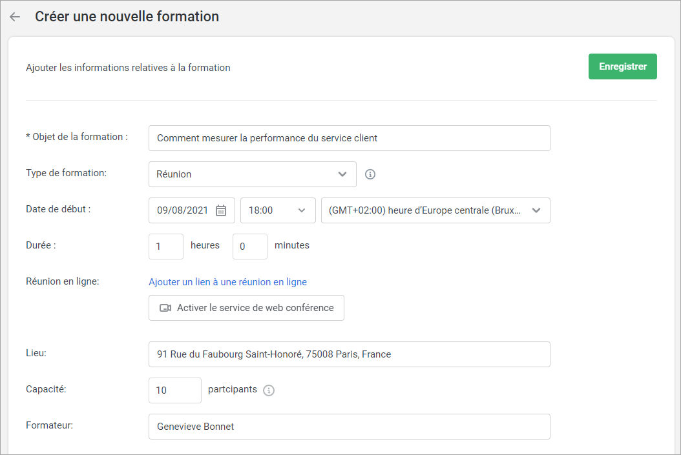
Task: Click the Capacité field showing 10
Action: 174,390
